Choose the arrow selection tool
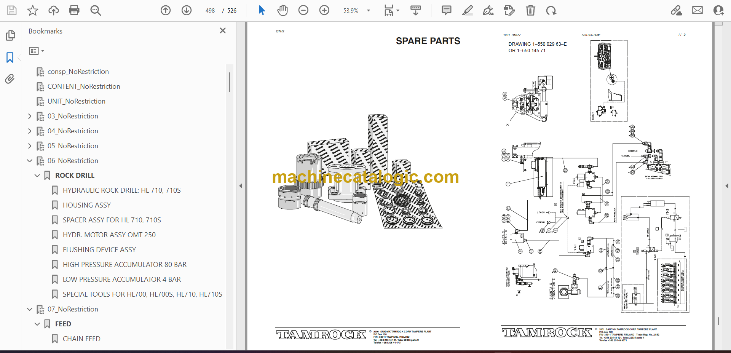Image resolution: width=731 pixels, height=353 pixels. coord(262,10)
